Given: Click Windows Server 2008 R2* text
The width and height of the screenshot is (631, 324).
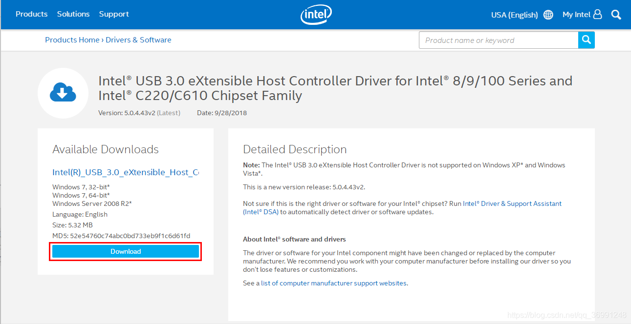Looking at the screenshot, I should pos(92,203).
